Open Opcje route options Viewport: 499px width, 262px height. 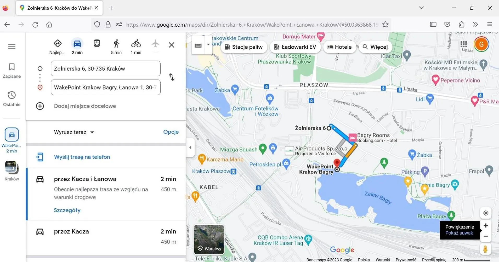tap(171, 132)
